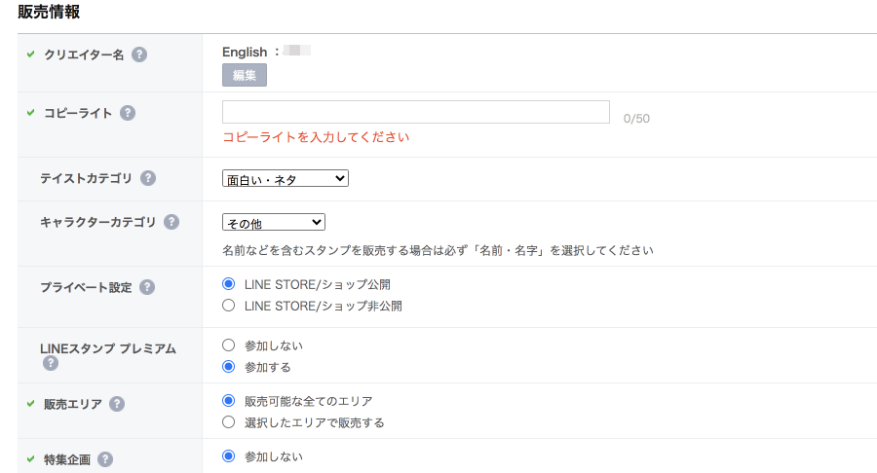
Task: Select LINE STORE/ショップ公開 radio
Action: (228, 283)
